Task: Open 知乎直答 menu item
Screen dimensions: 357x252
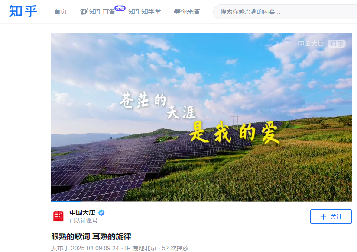Action: pyautogui.click(x=97, y=11)
